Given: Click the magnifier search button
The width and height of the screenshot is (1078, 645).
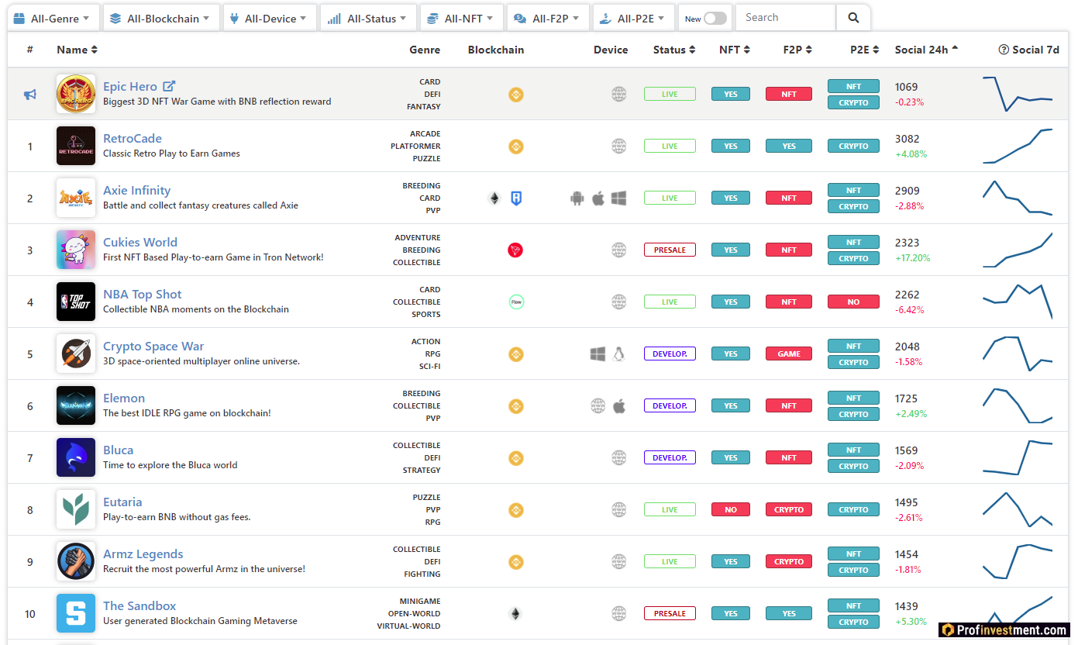Looking at the screenshot, I should [x=853, y=18].
